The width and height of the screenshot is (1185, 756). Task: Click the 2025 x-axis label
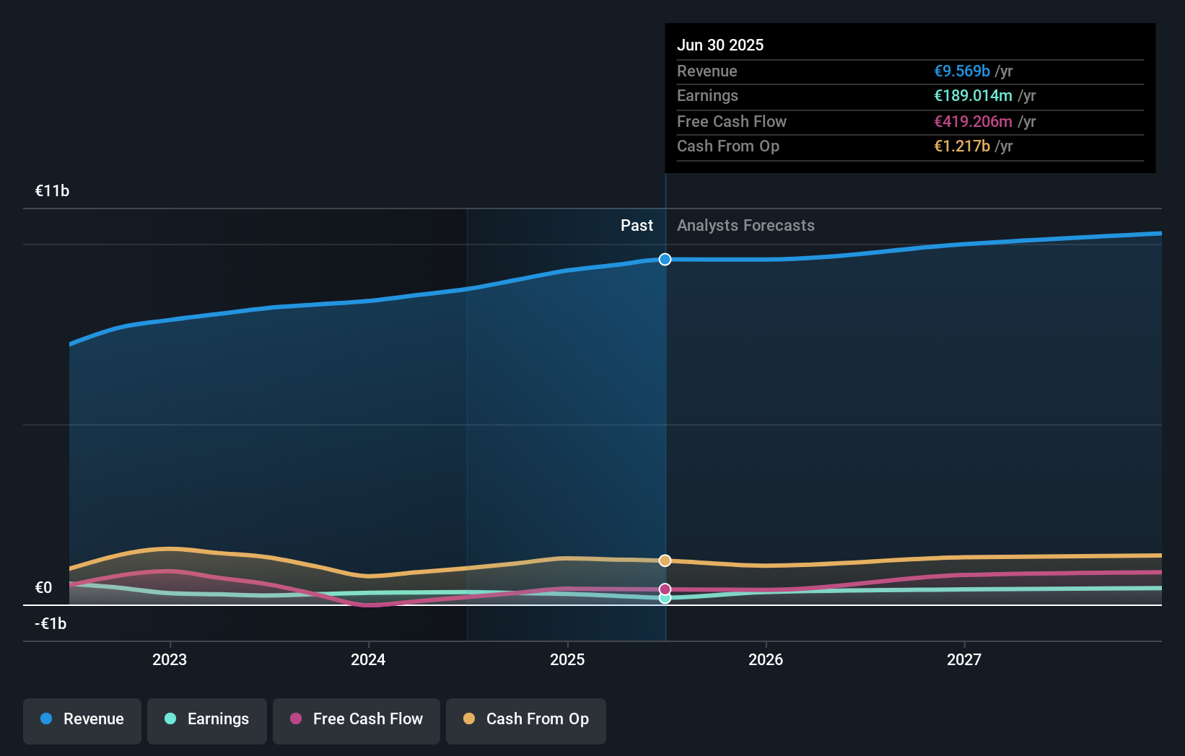pos(567,659)
